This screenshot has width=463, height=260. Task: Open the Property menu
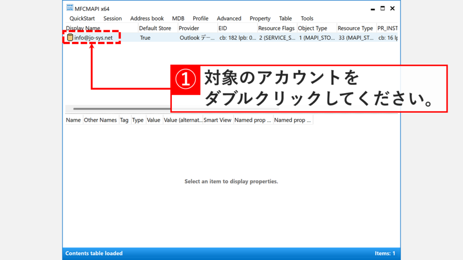pos(260,19)
